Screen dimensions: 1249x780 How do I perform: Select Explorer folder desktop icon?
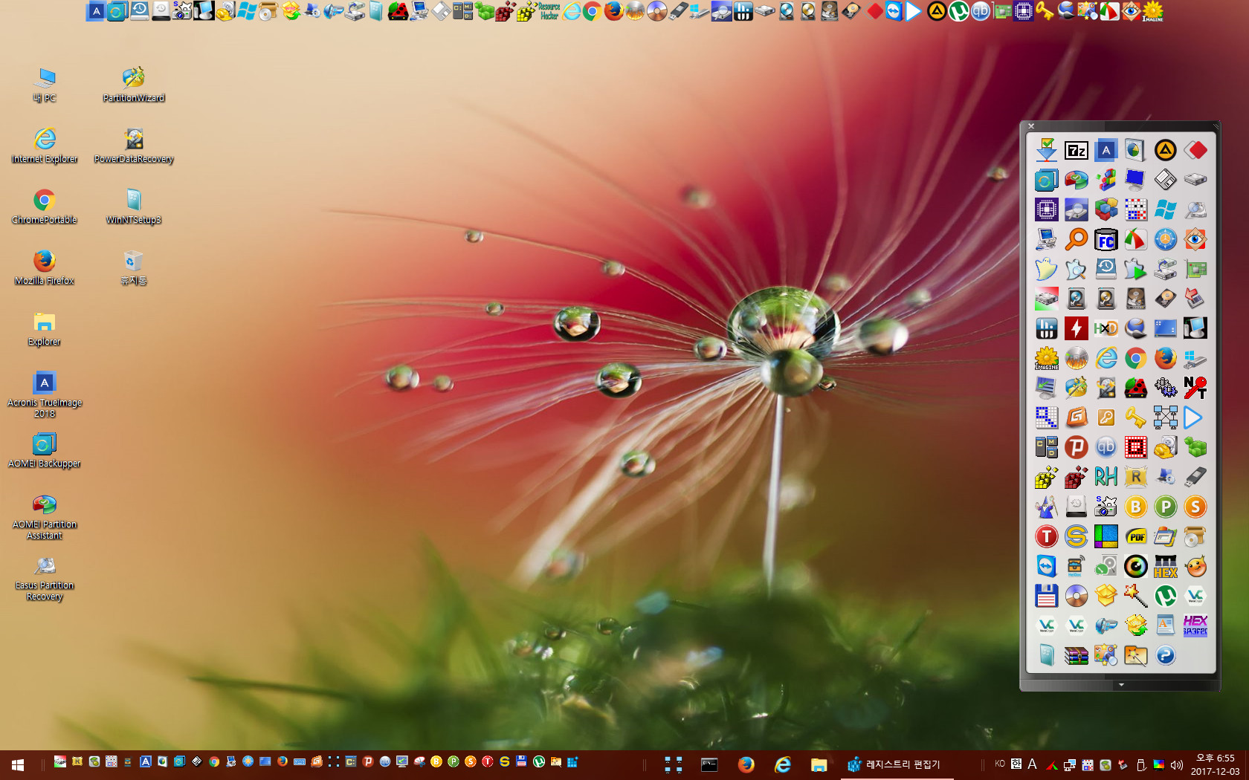[x=45, y=328]
